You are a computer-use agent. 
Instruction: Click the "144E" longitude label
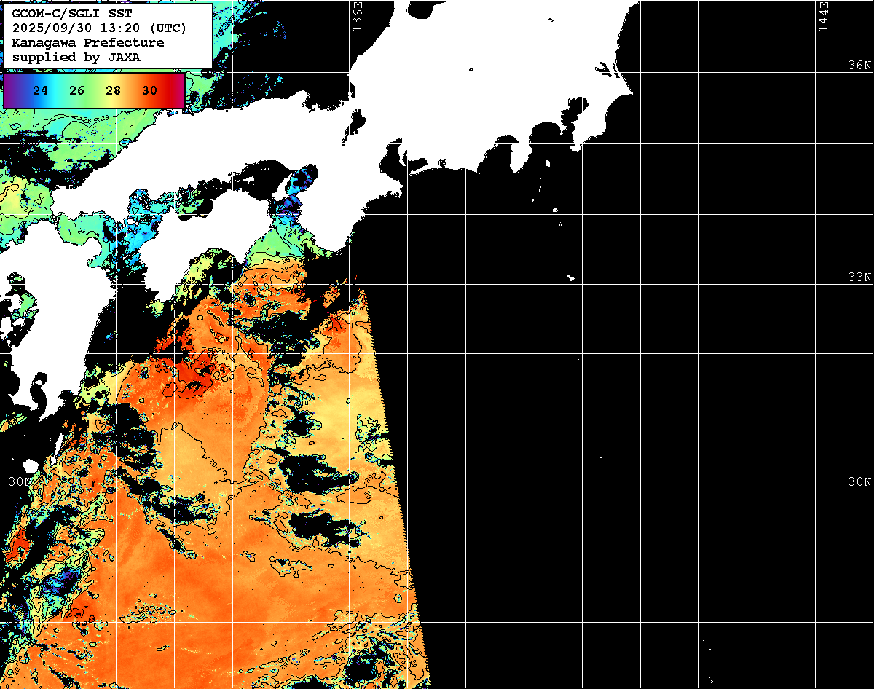[824, 16]
